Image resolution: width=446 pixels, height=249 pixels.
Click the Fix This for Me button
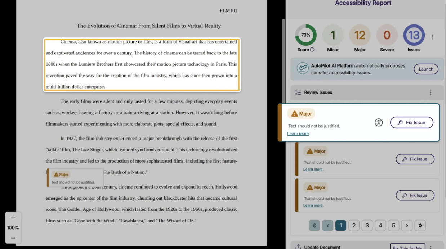pyautogui.click(x=407, y=247)
